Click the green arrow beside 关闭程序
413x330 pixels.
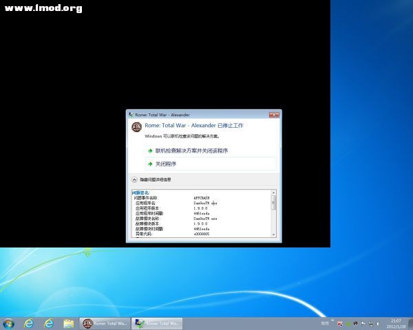[149, 164]
